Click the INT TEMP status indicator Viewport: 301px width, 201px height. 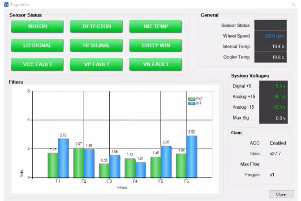[155, 26]
